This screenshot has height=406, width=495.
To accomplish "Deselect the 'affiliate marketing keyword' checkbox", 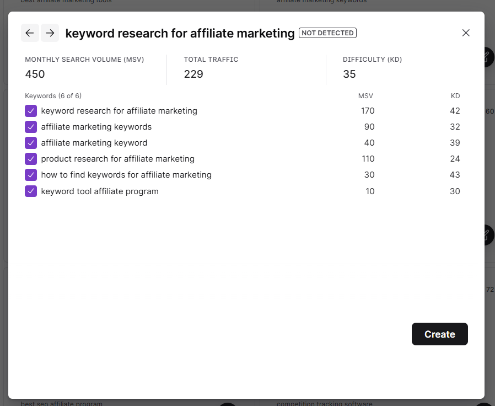I will tap(31, 143).
